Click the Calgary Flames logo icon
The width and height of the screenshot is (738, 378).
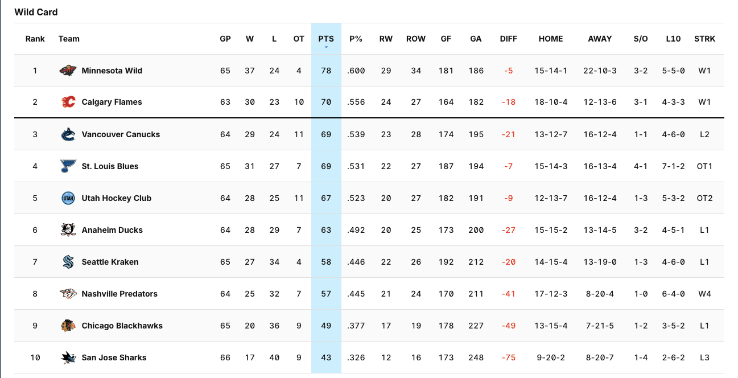click(x=68, y=102)
